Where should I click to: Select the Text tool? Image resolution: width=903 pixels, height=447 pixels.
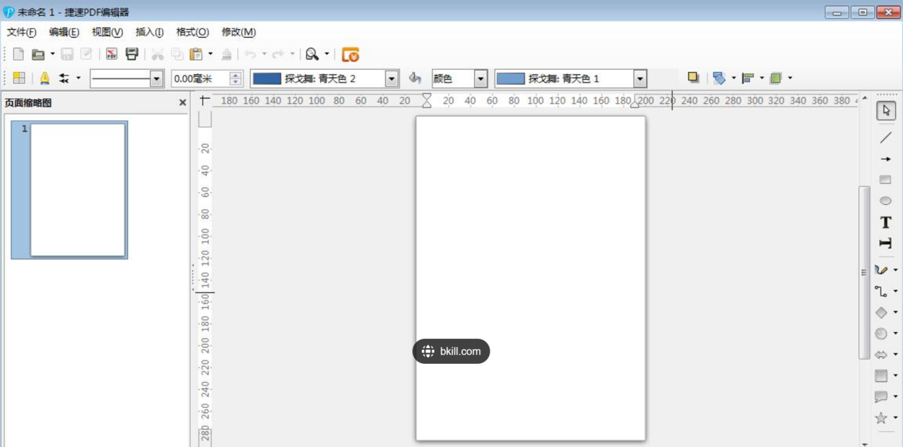click(x=885, y=222)
